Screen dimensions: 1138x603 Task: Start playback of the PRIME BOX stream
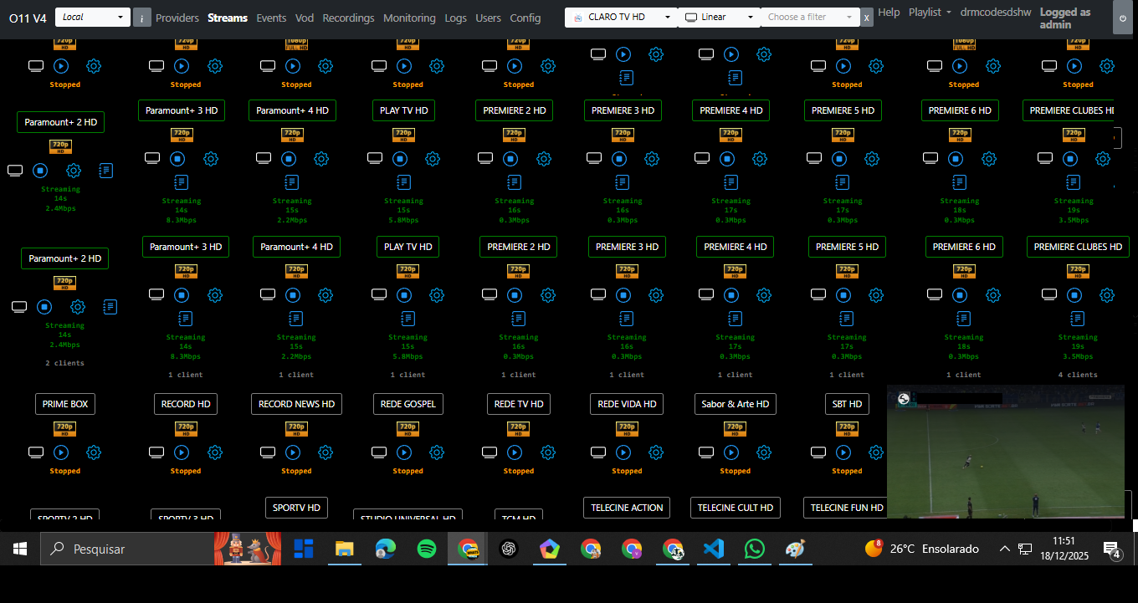pyautogui.click(x=61, y=452)
